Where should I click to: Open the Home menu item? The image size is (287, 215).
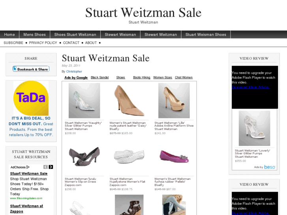[x=9, y=35]
